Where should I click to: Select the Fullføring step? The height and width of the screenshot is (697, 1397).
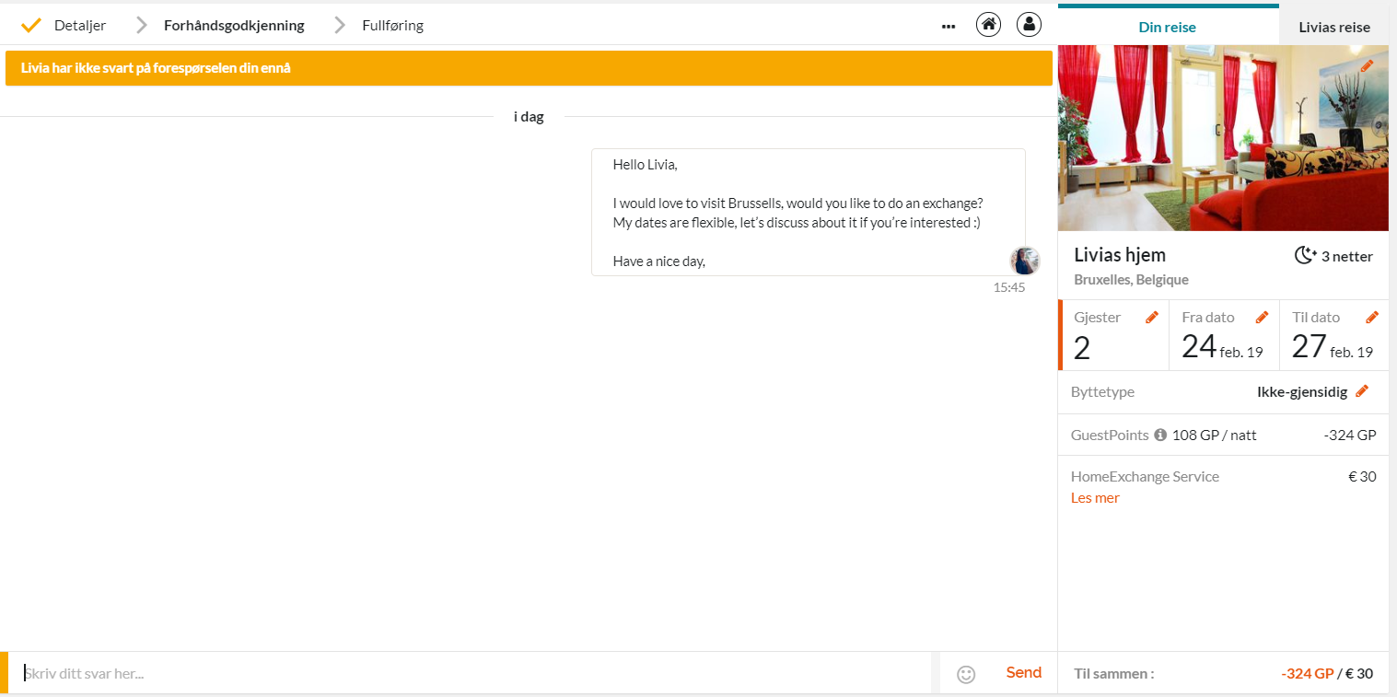[x=392, y=26]
